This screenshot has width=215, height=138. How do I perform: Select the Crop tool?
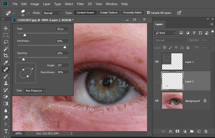pyautogui.click(x=6, y=56)
